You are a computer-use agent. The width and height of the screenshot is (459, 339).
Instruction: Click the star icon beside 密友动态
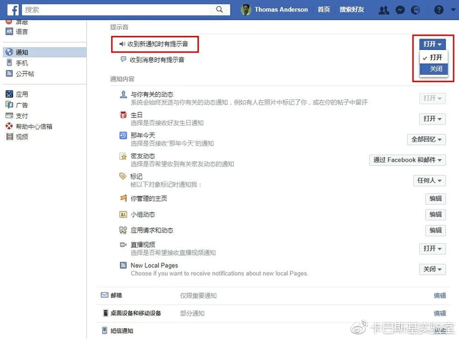coord(123,156)
